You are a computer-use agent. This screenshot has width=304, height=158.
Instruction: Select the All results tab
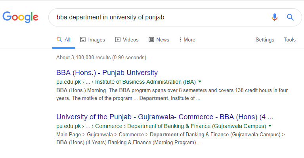(x=67, y=39)
